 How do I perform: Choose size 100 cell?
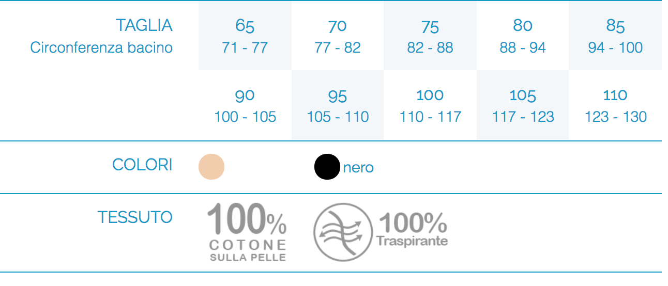click(x=430, y=105)
